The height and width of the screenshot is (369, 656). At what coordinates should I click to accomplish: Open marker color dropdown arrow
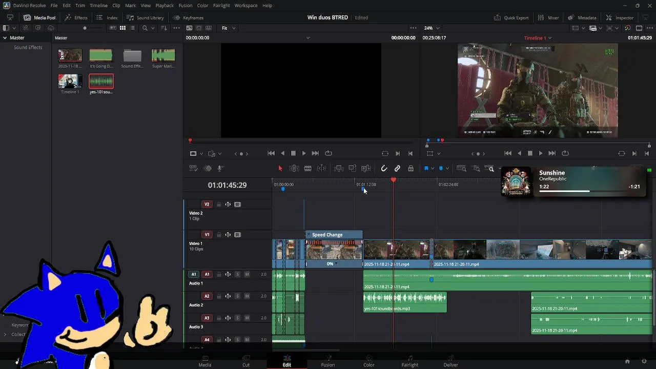(446, 169)
